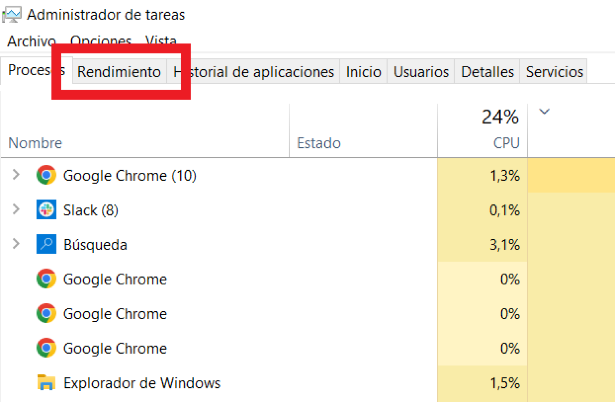Open the chevron dropdown above the CPU column
The height and width of the screenshot is (402, 615).
point(544,112)
